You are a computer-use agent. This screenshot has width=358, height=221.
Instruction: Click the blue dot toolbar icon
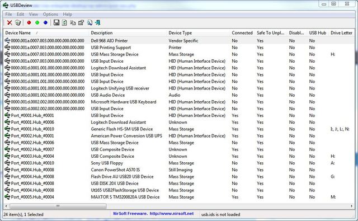45,22
